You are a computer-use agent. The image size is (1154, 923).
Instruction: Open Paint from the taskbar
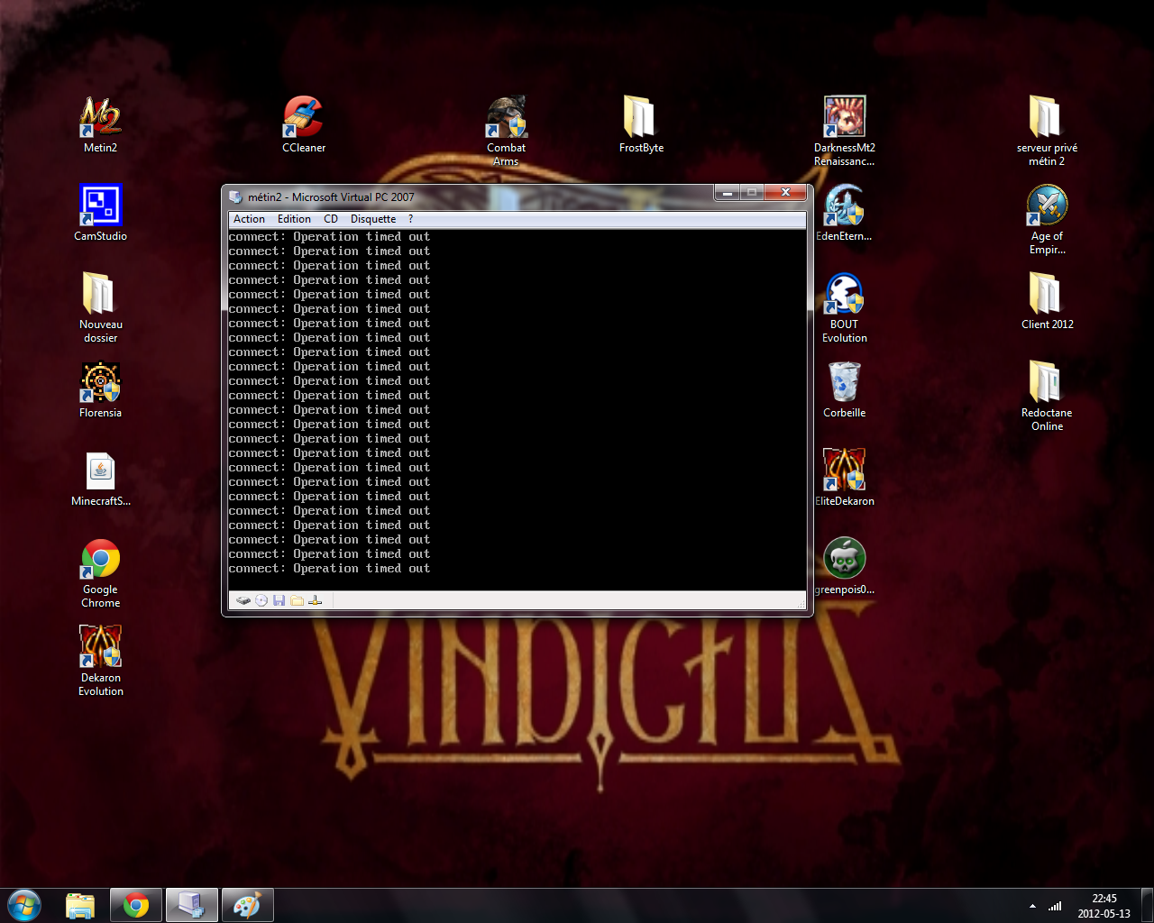(x=246, y=905)
